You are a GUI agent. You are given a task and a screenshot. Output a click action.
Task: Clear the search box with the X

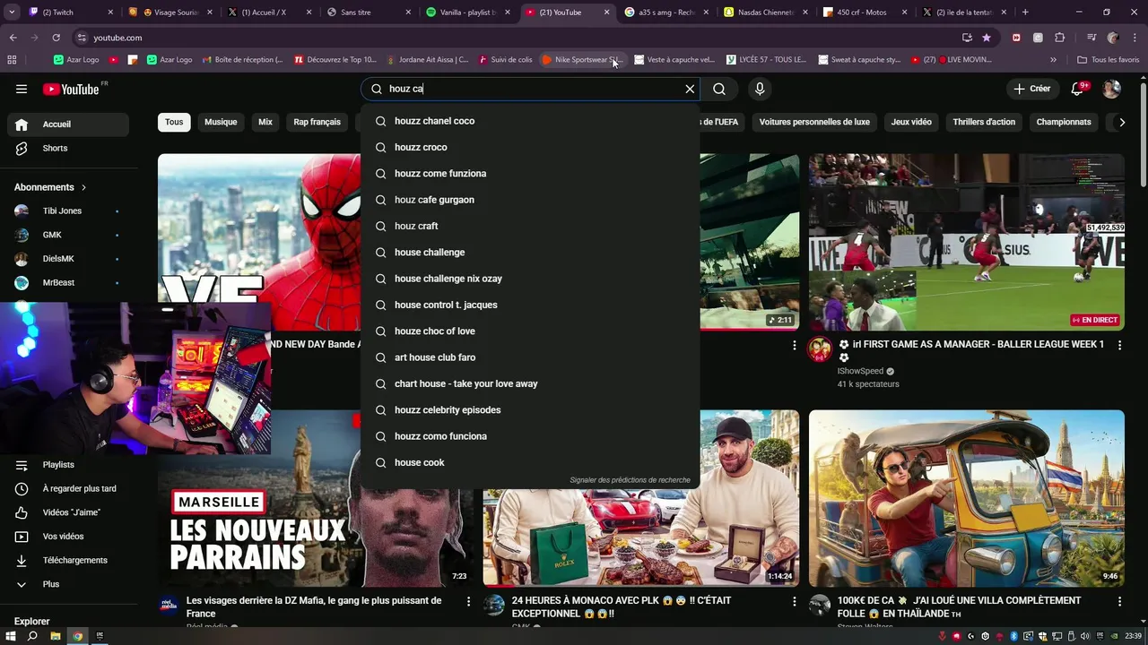point(690,89)
